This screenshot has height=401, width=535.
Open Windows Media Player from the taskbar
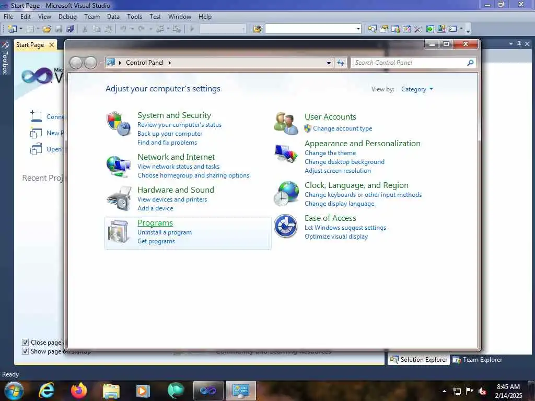(143, 391)
